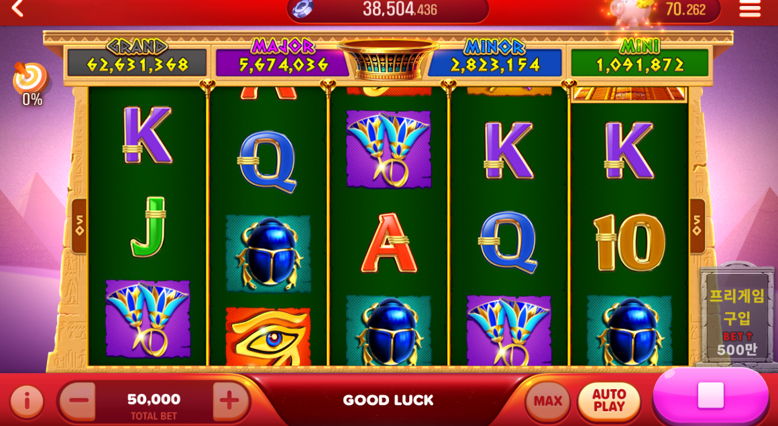Buy free game on the stone tablet
This screenshot has width=778, height=426.
coord(737,317)
